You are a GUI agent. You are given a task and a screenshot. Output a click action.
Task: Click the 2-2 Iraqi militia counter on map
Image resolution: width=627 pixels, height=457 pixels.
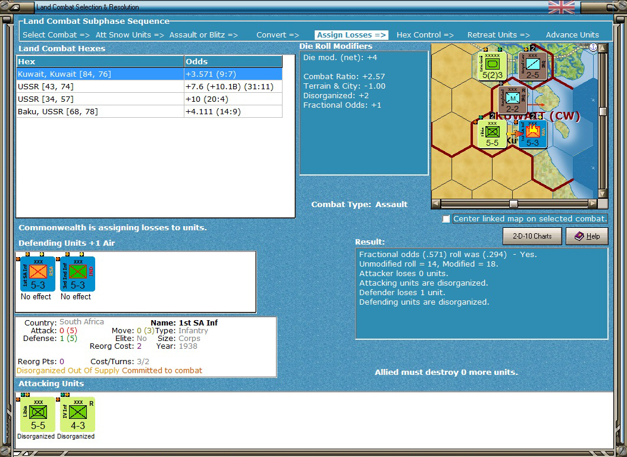click(513, 100)
